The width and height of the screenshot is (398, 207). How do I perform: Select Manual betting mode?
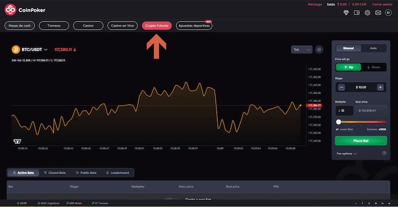point(349,48)
